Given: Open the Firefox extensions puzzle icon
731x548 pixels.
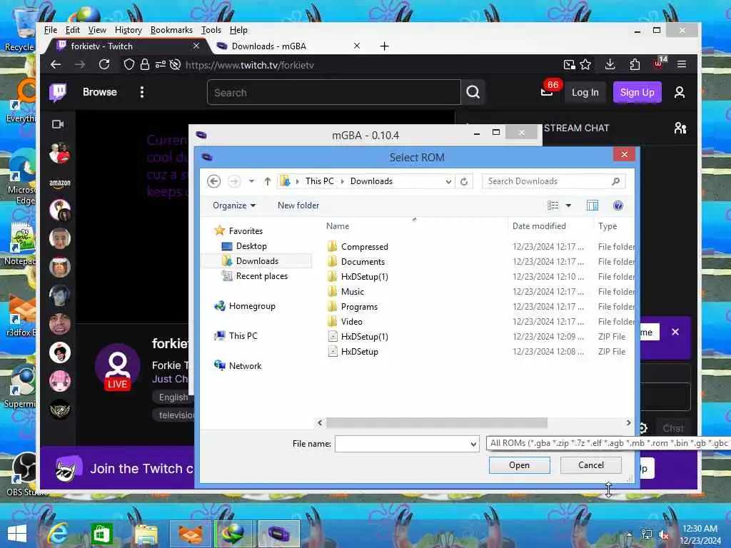Looking at the screenshot, I should [635, 64].
